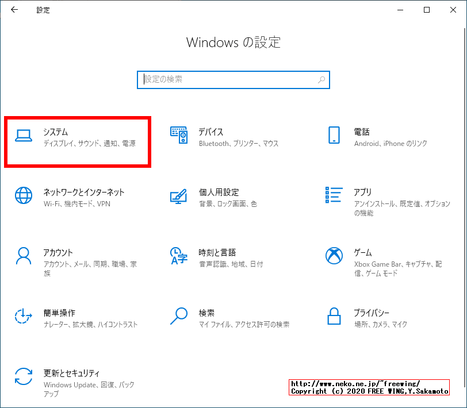This screenshot has height=408, width=467.
Task: Click the text Windows Update、回復、バックアップ
Action: pyautogui.click(x=89, y=389)
